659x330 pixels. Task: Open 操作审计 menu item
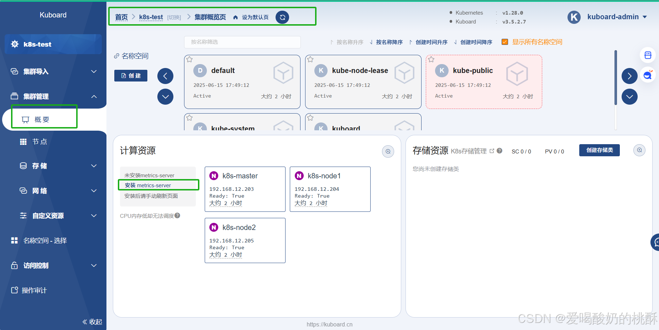coord(34,290)
